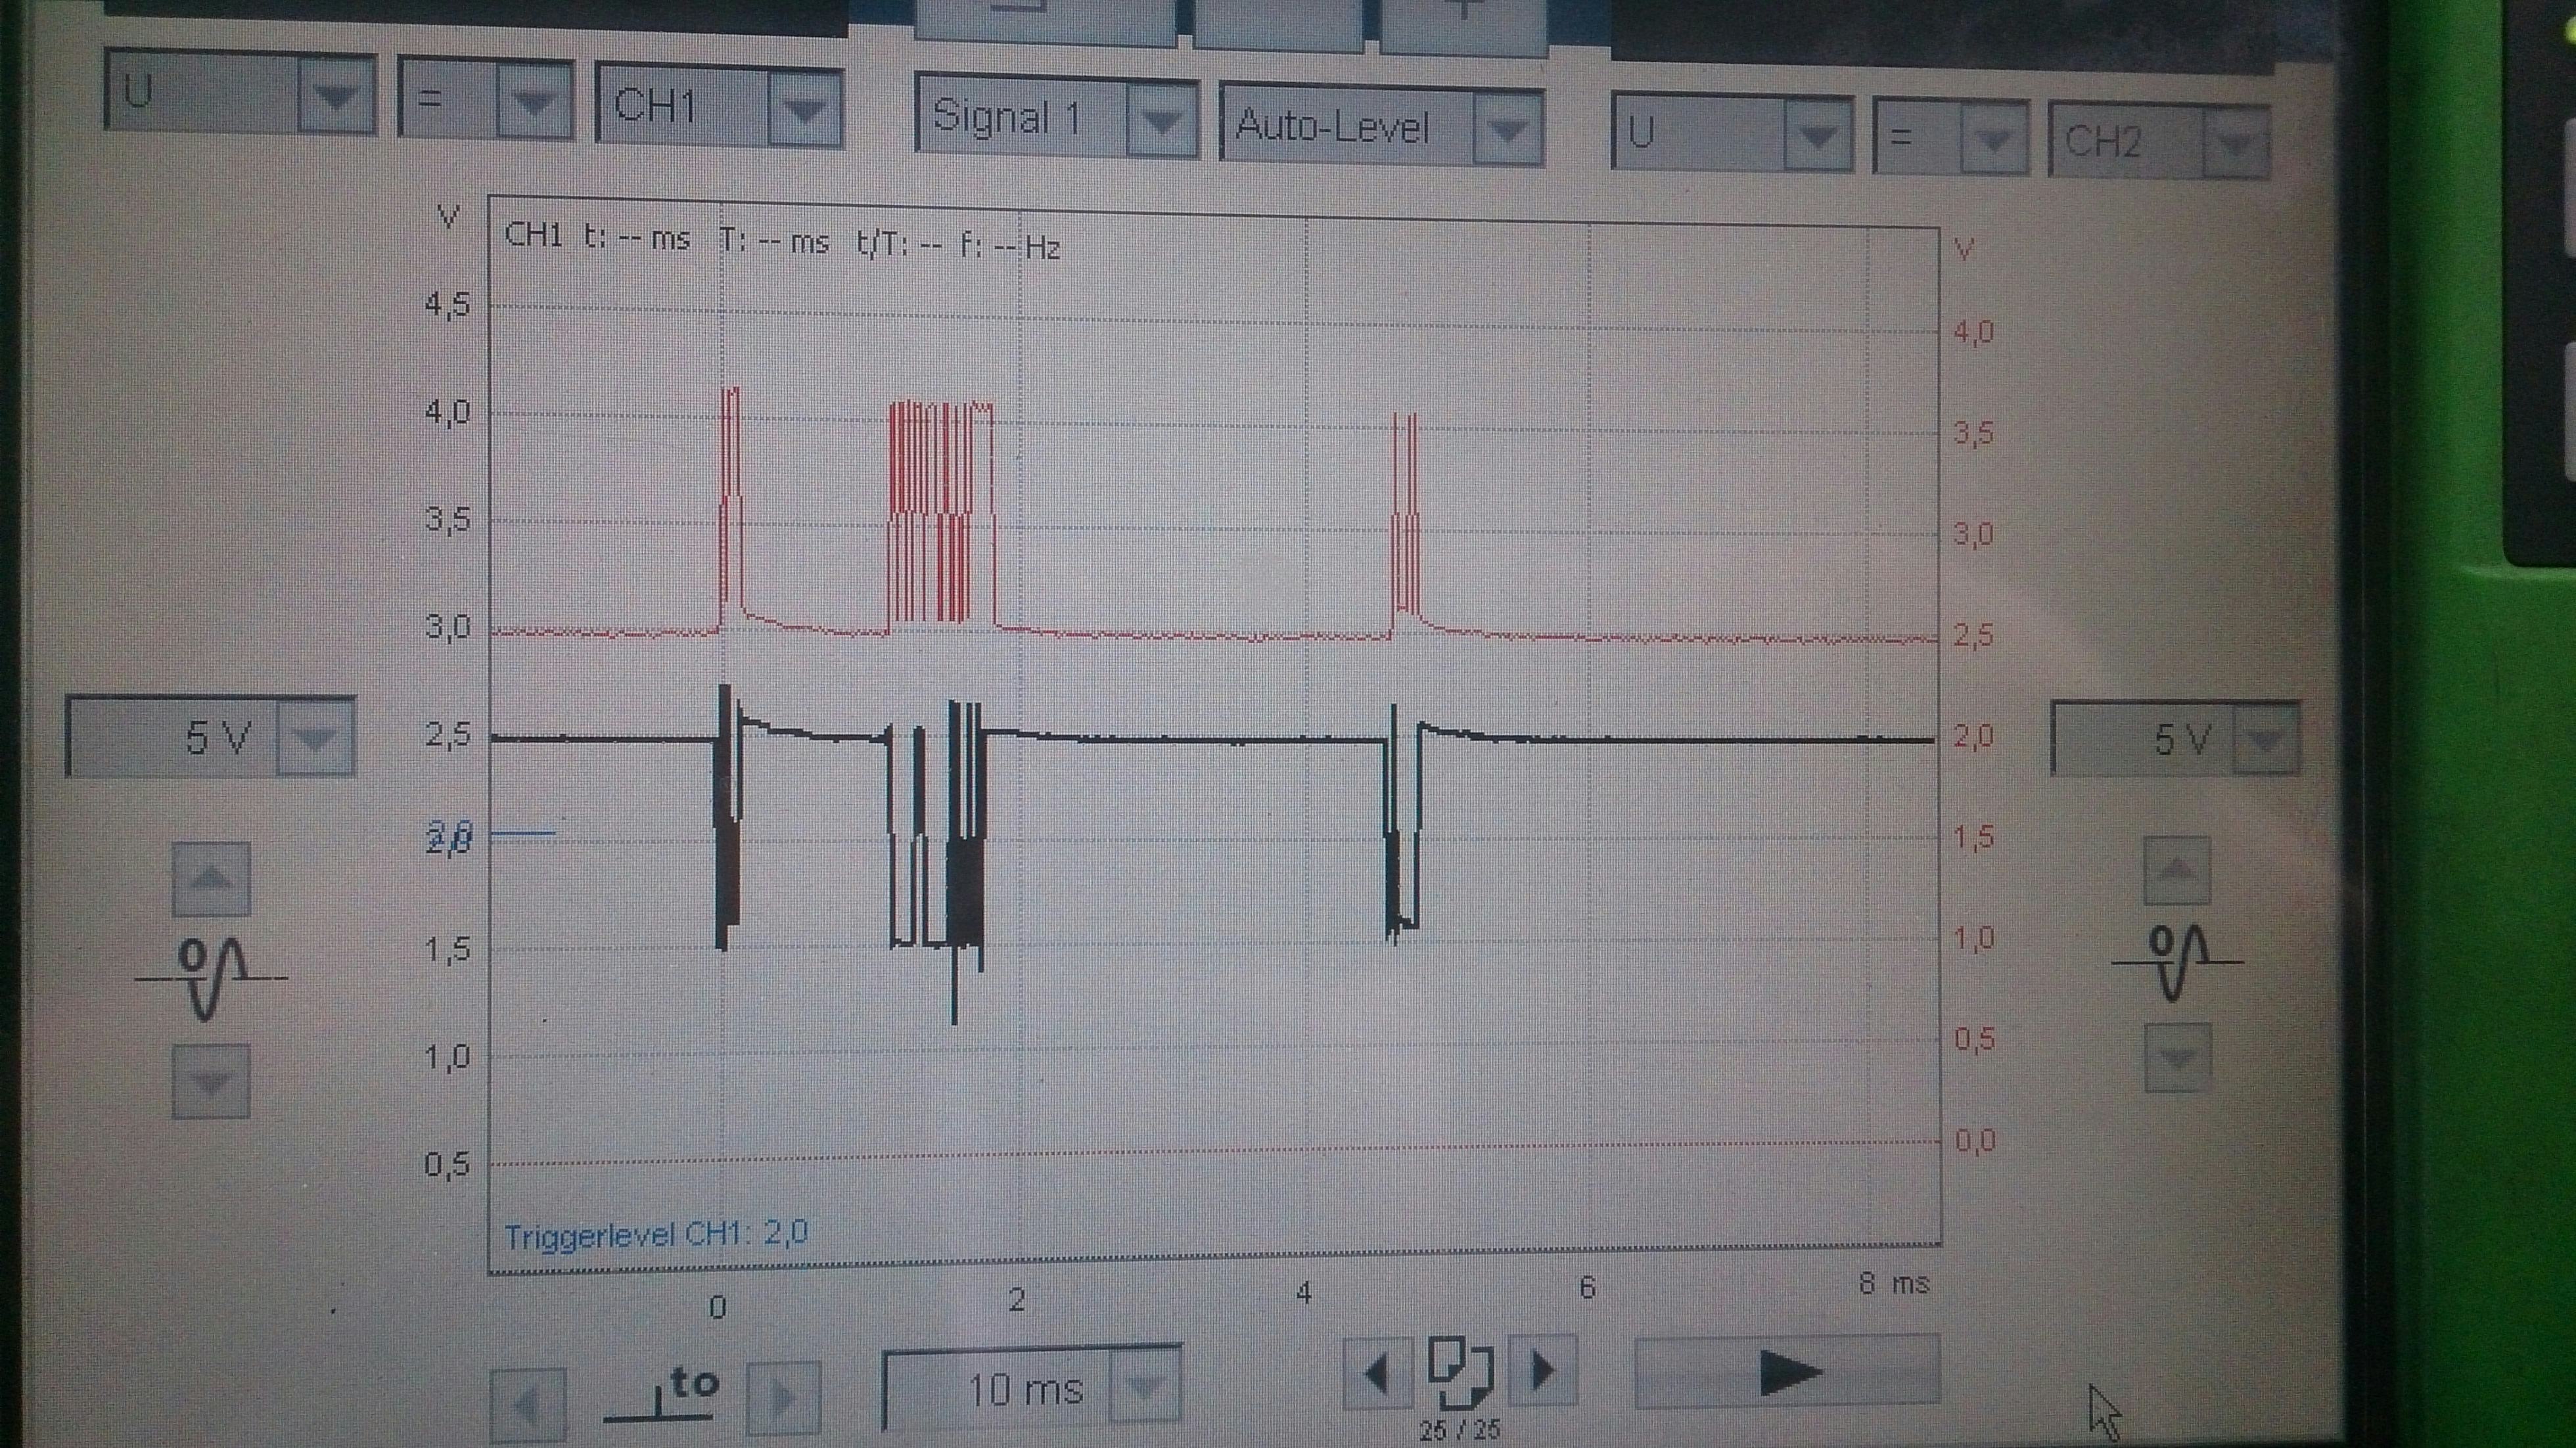2576x1448 pixels.
Task: Shift the CH1 zero line downward
Action: pos(211,1082)
